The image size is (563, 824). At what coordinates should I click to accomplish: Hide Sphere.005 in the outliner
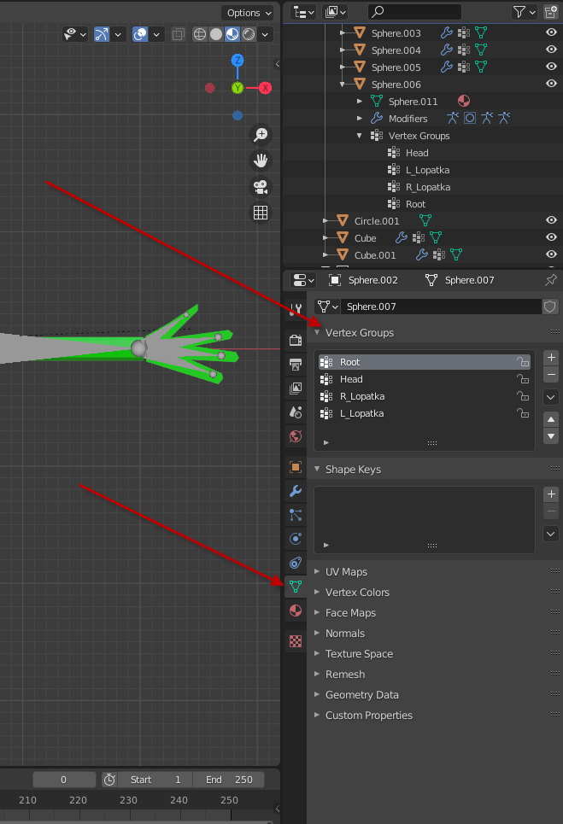[551, 67]
